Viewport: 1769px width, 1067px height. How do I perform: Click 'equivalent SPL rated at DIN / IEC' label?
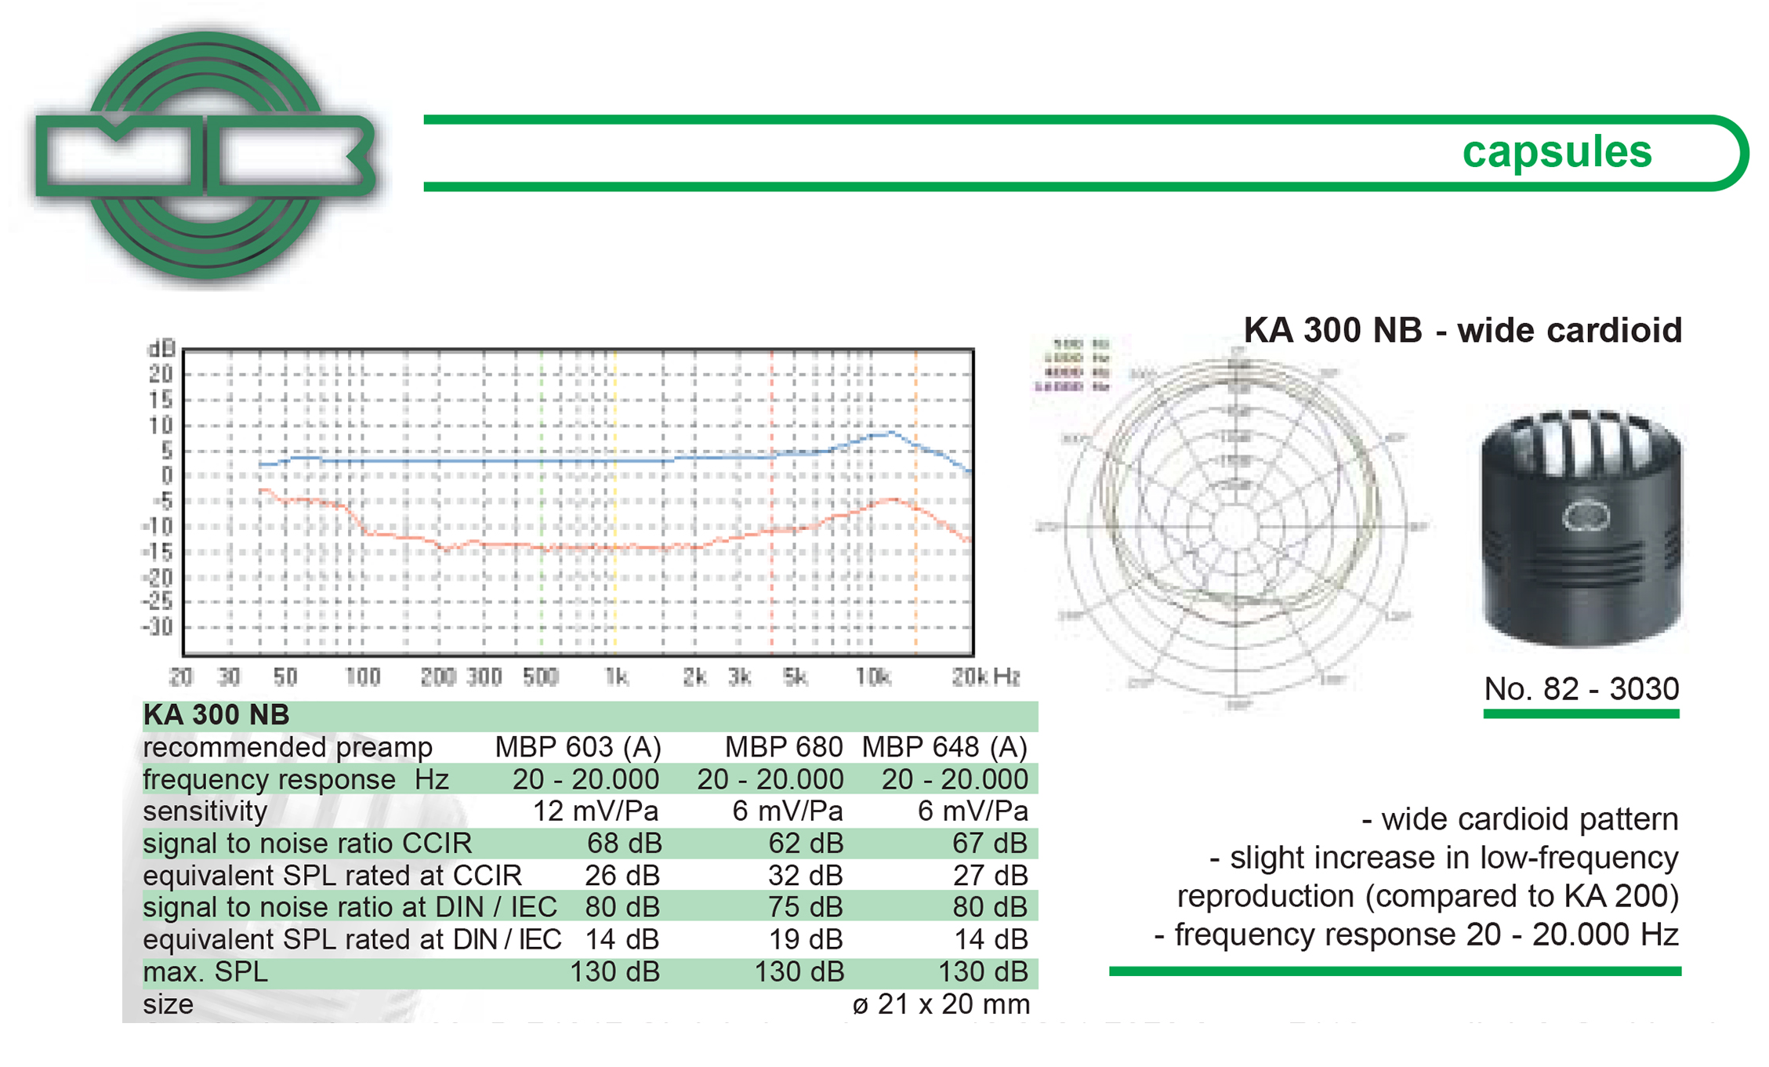(352, 939)
